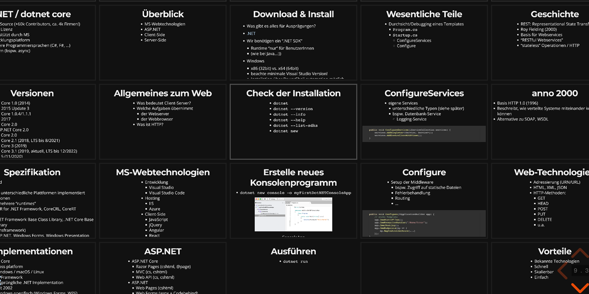The width and height of the screenshot is (589, 294).
Task: Click the upward navigation arrow
Action: (580, 253)
